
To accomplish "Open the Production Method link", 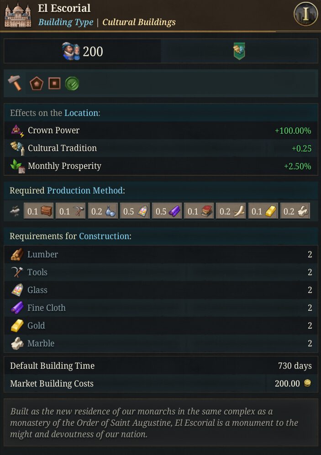I will point(85,191).
